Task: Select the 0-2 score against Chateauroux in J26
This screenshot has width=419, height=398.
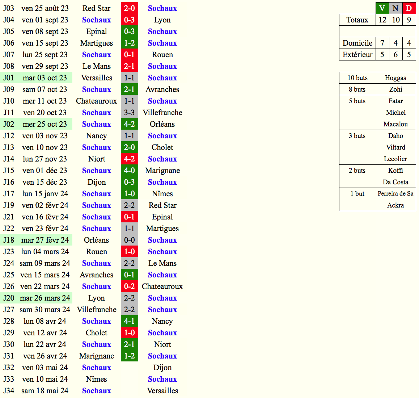Action: 129,286
